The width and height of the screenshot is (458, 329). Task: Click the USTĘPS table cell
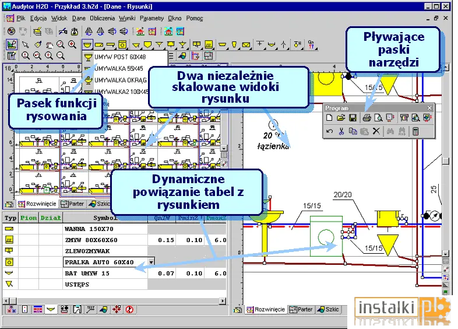[105, 284]
